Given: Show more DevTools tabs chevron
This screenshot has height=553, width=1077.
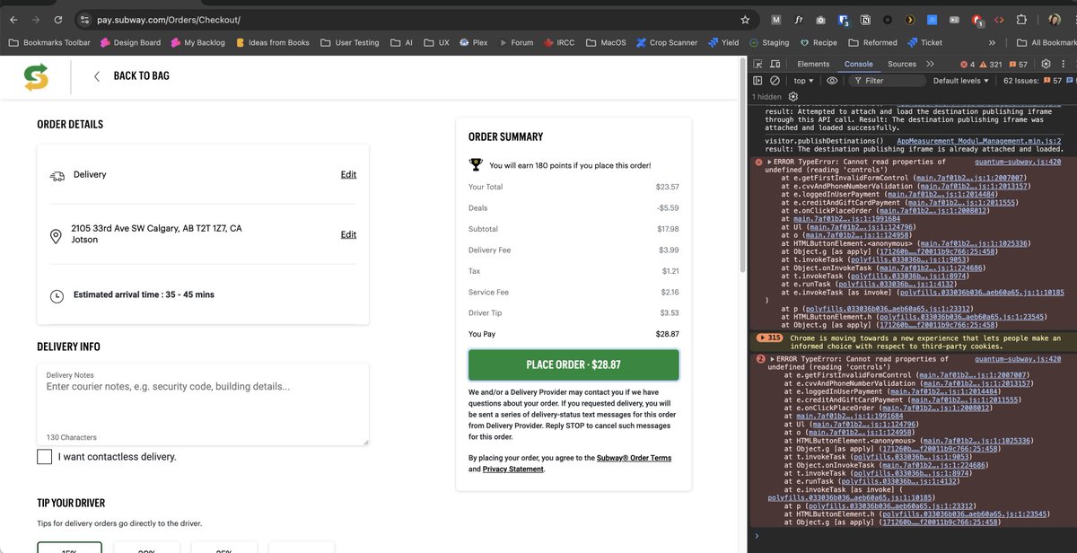Looking at the screenshot, I should point(930,64).
